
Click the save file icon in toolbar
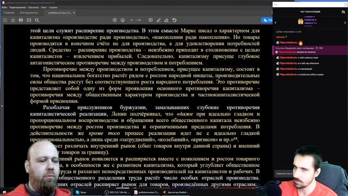tap(5, 20)
